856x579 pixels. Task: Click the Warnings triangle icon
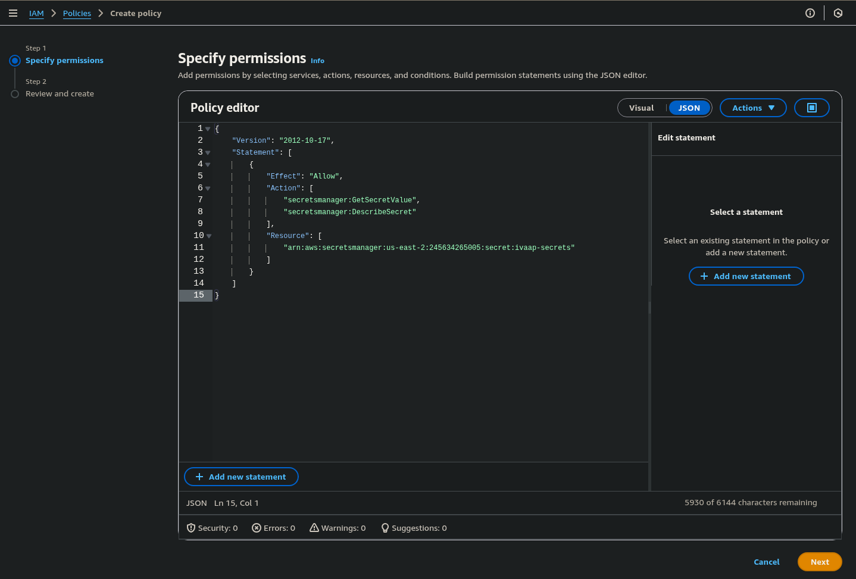pos(313,528)
